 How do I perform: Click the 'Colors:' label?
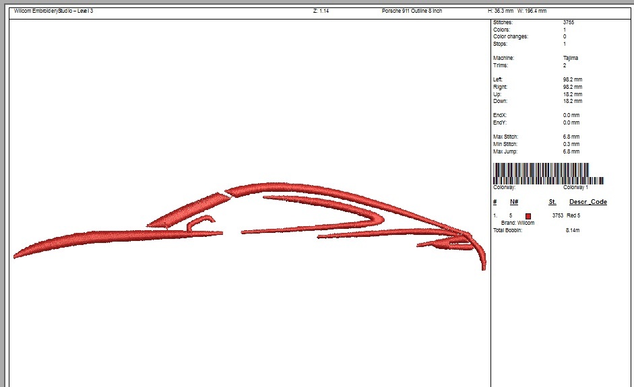501,30
